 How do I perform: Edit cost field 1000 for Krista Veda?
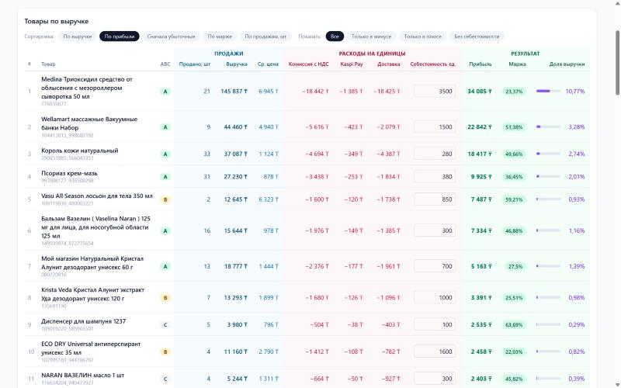pos(435,298)
